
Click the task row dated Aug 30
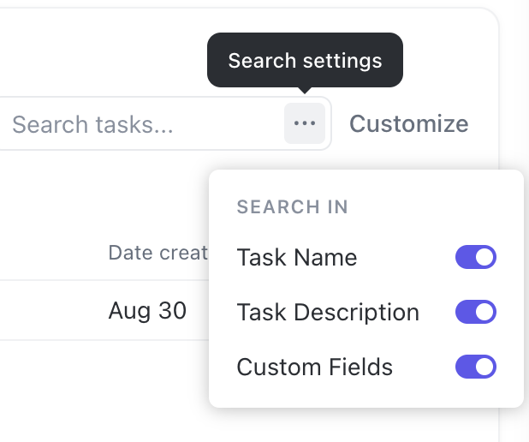point(68,310)
